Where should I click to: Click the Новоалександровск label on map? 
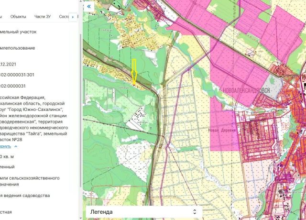pos(247,90)
